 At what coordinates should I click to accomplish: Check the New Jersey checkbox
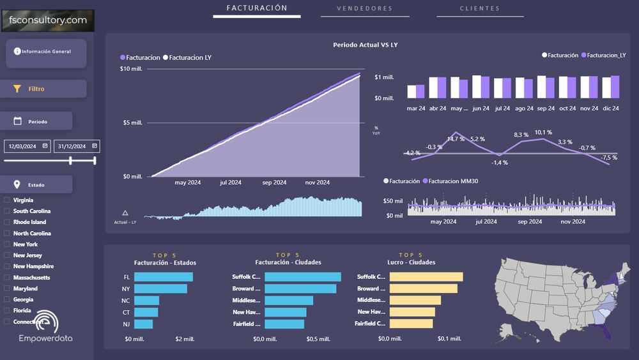coord(6,255)
